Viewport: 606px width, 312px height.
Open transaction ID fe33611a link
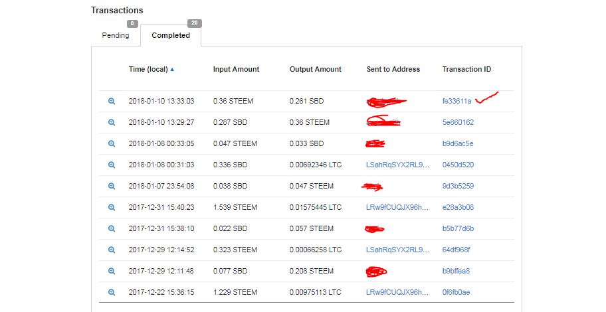tap(456, 101)
